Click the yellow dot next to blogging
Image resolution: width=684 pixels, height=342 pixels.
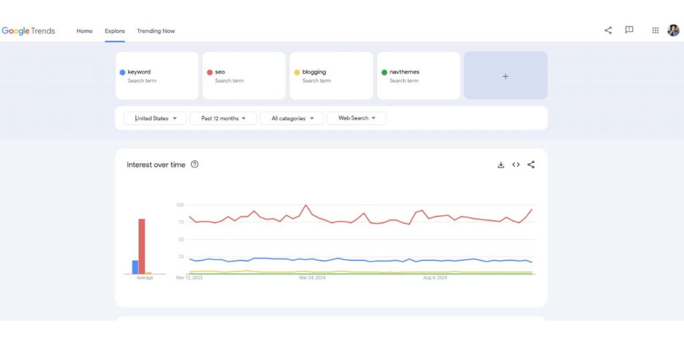(x=297, y=72)
